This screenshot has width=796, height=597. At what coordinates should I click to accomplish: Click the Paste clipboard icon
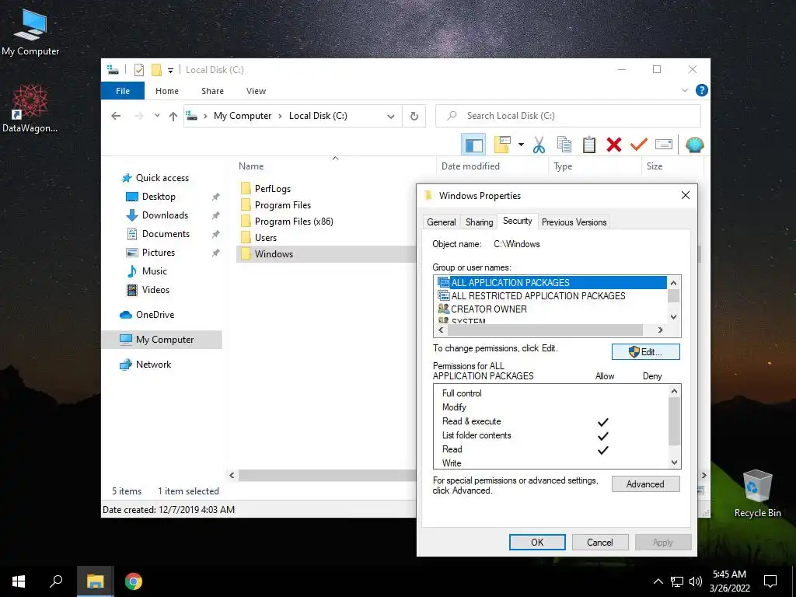(589, 145)
